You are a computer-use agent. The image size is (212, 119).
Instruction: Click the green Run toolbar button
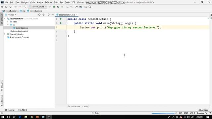coord(50,7)
